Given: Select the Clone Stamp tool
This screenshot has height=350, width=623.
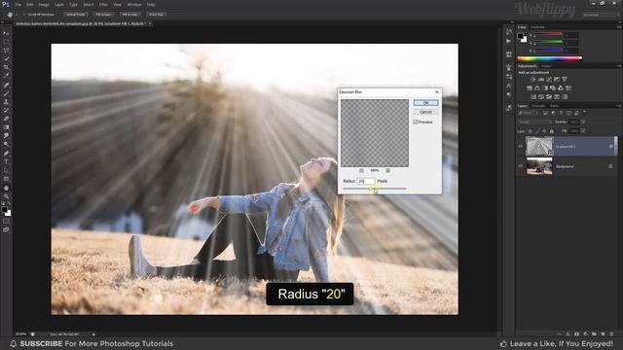Looking at the screenshot, I should point(6,101).
